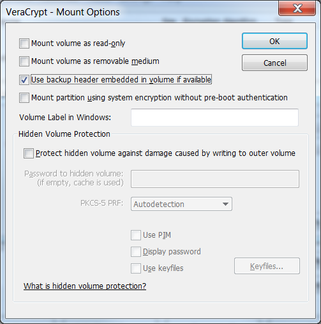Click the Volume Label in Windows field
The image size is (321, 324).
tap(214, 118)
